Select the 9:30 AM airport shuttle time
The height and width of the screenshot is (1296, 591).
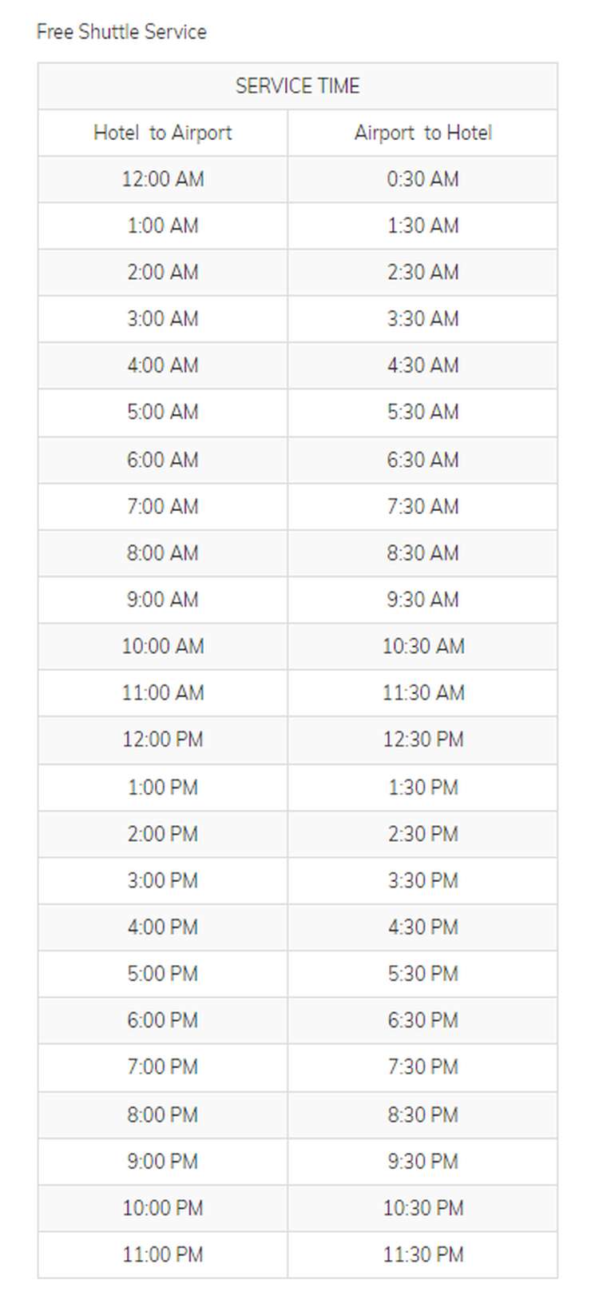(422, 600)
